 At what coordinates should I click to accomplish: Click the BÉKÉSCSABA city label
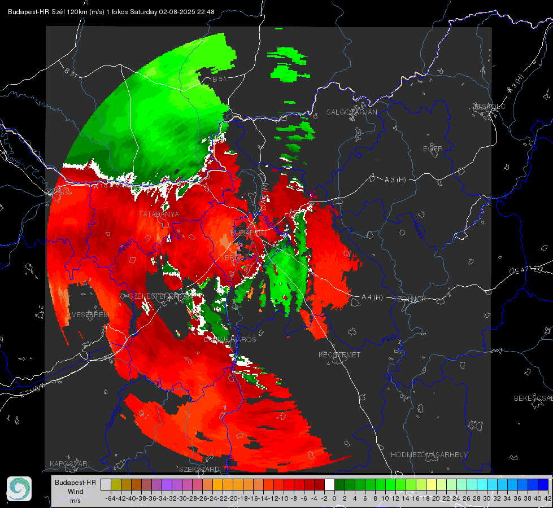(533, 398)
